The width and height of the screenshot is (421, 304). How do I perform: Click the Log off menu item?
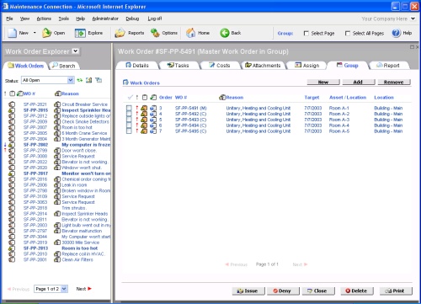coord(155,19)
